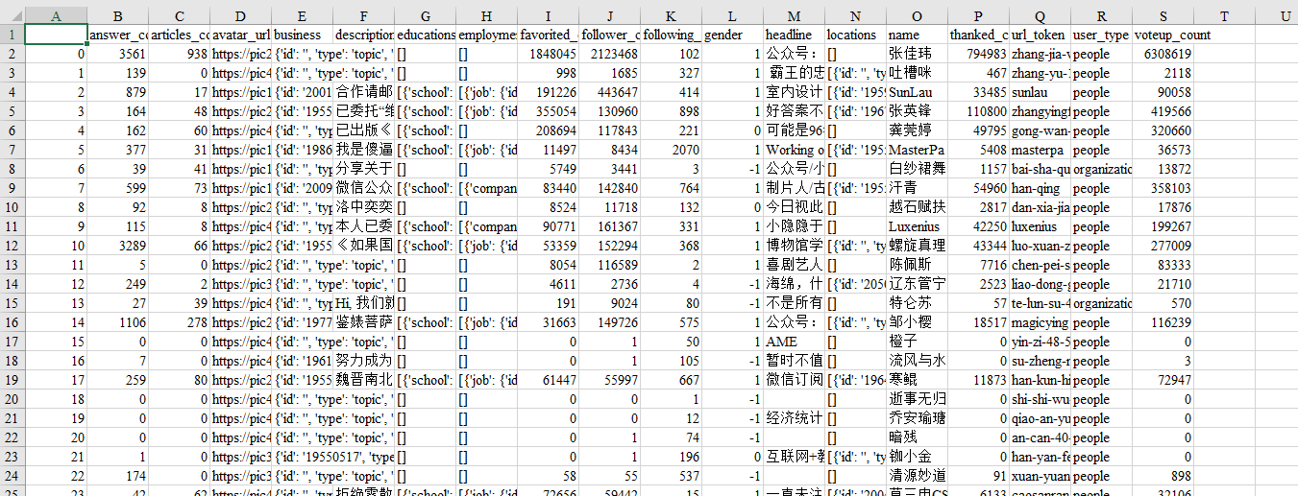Click the cell with value 3561
This screenshot has height=496, width=1298.
coord(117,54)
